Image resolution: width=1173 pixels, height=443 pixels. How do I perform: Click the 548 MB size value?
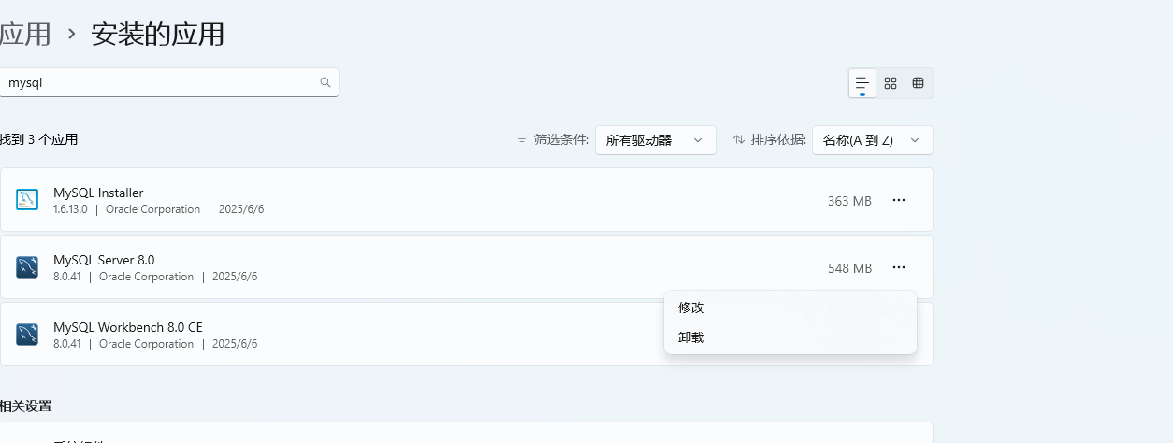point(849,268)
